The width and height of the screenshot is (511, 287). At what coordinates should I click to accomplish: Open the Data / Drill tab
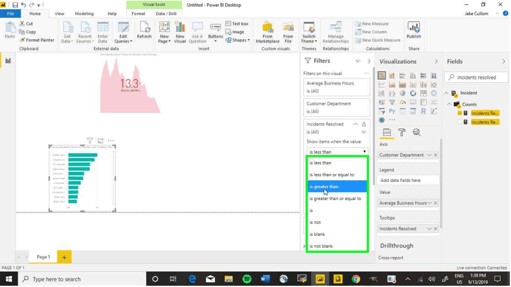point(166,14)
